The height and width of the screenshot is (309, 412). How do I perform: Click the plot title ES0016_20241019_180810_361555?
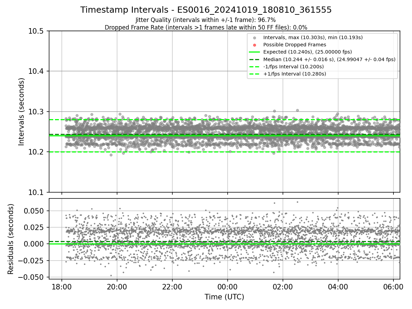[254, 10]
